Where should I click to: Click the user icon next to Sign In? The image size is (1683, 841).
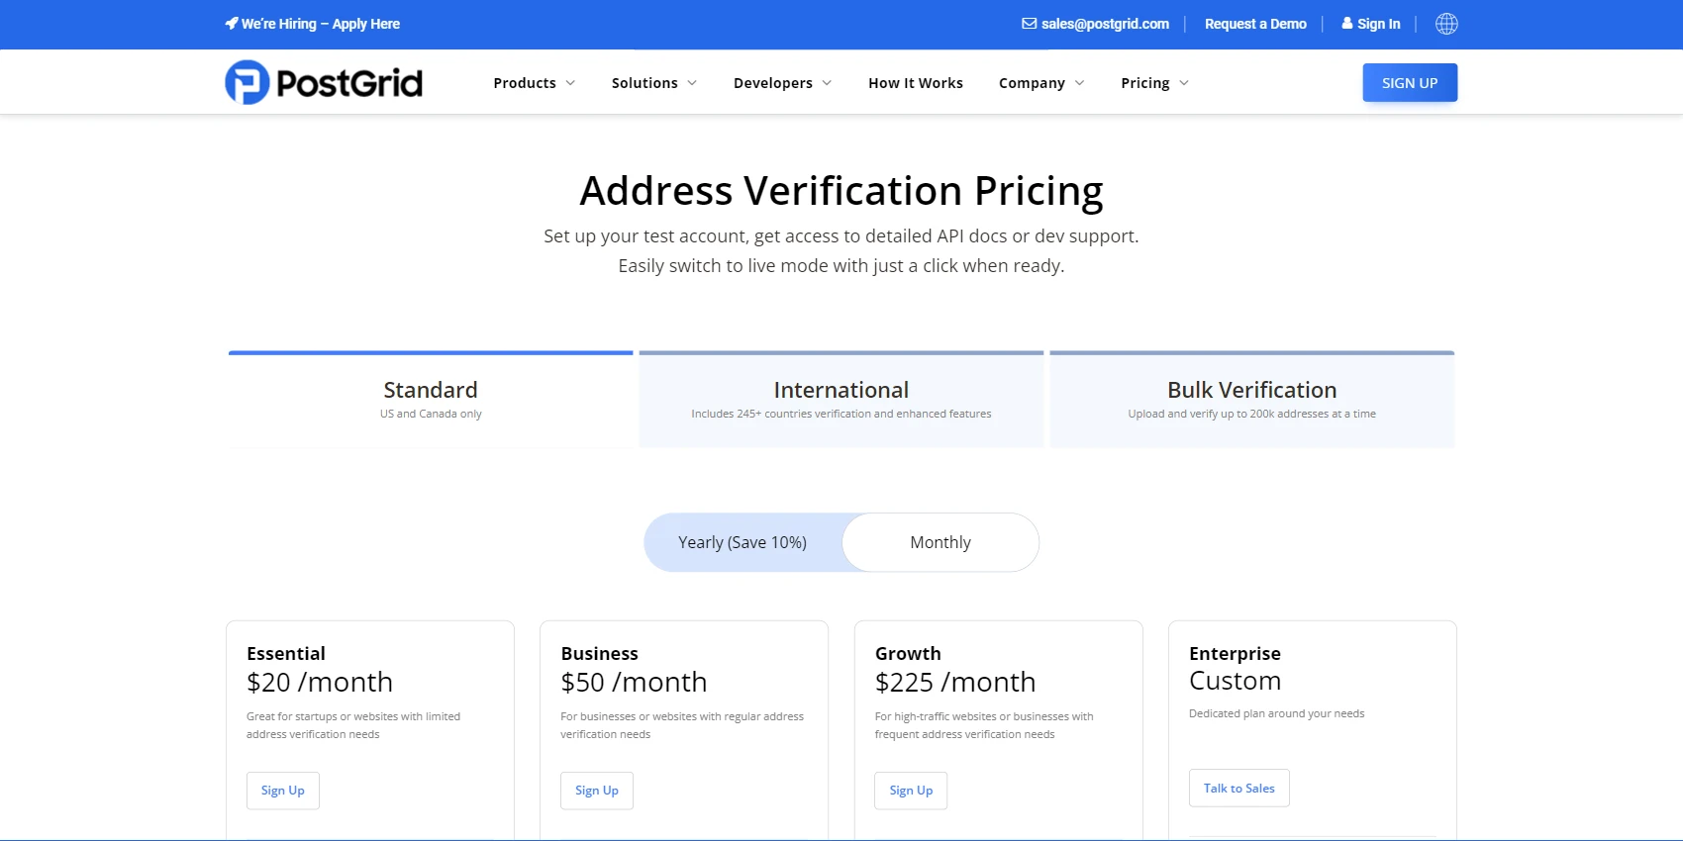1347,23
